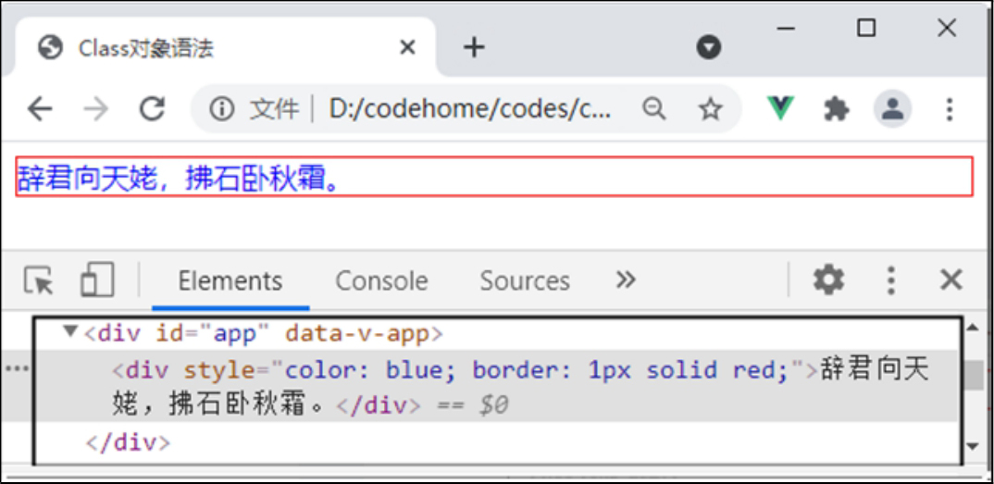Show more DevTools tabs chevron
This screenshot has height=484, width=994.
626,279
